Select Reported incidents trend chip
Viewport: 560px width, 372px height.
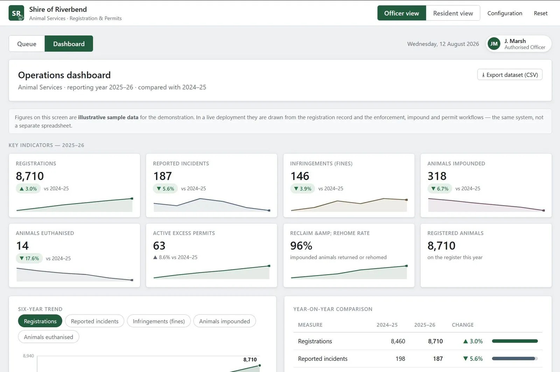pos(94,321)
